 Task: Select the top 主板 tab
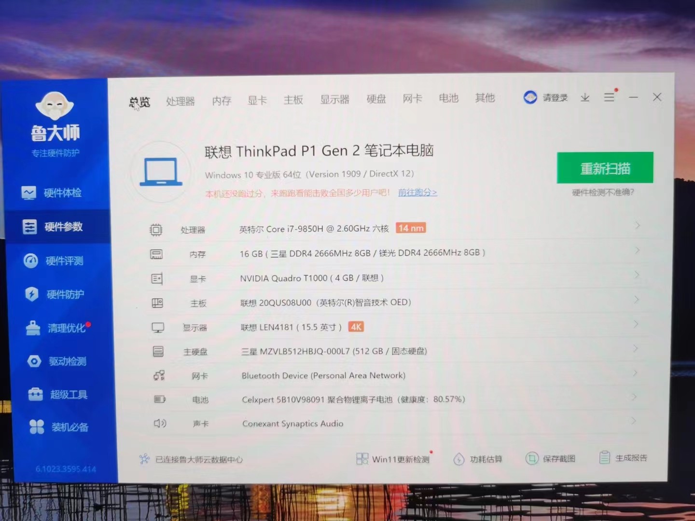(293, 100)
